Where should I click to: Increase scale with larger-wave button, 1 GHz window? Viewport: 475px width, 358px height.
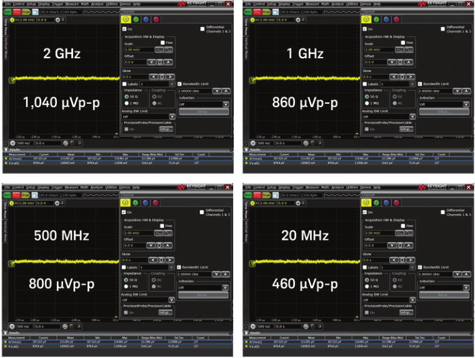click(409, 49)
